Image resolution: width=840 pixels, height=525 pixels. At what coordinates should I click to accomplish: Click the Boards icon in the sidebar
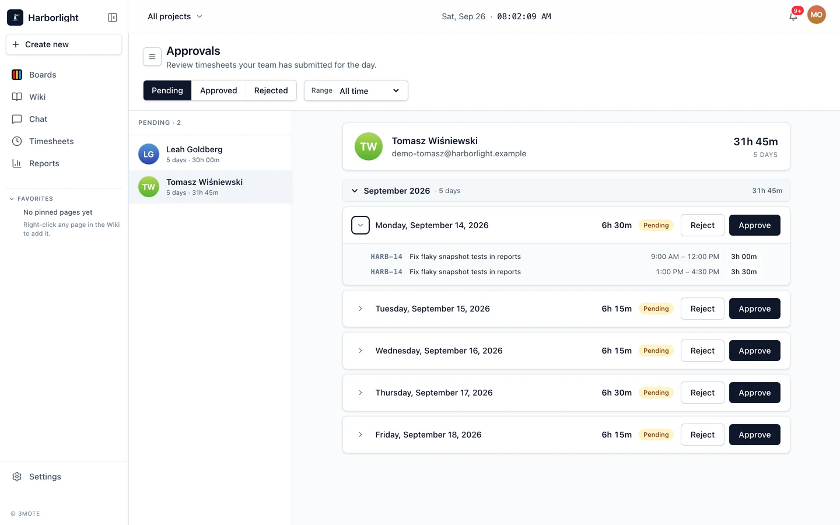coord(17,75)
